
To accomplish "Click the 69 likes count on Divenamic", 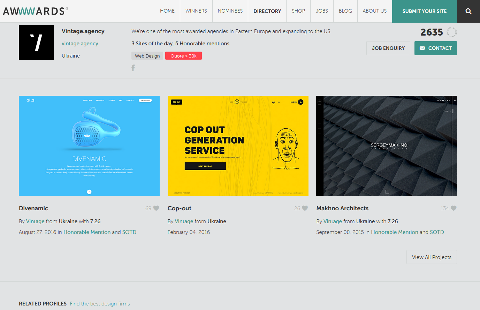I will (x=148, y=208).
